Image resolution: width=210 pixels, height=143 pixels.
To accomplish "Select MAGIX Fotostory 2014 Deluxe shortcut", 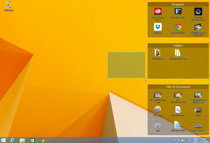I will 198,29.
